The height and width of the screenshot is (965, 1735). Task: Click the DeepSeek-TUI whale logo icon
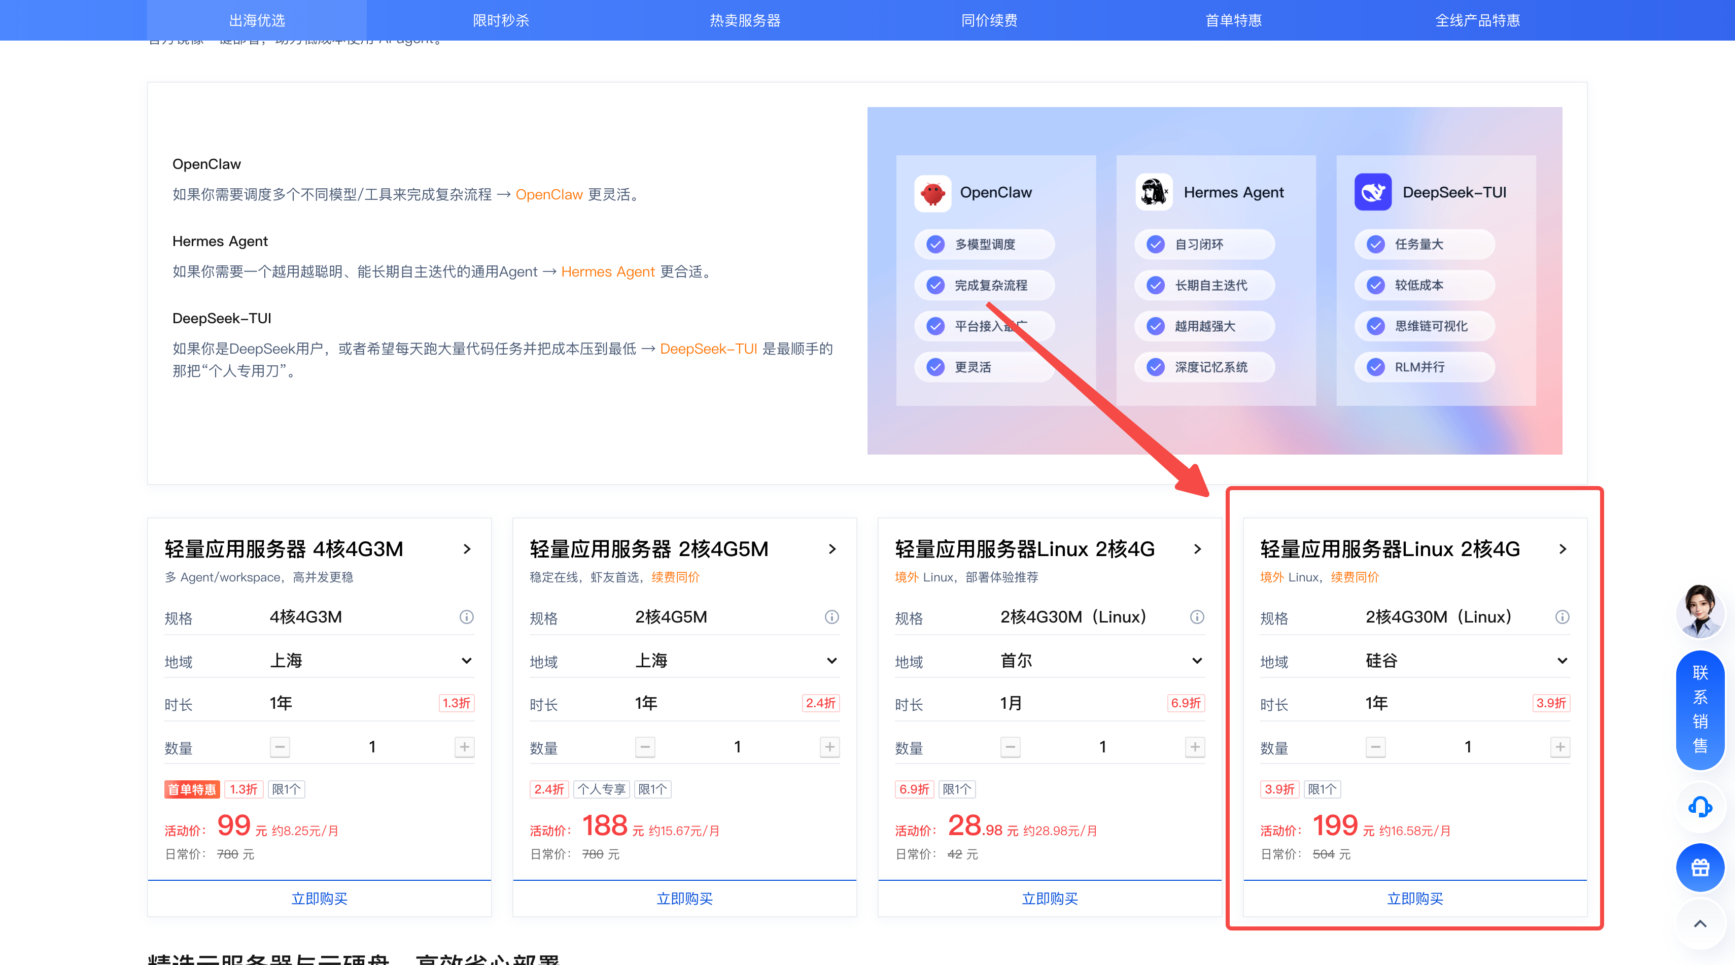point(1373,193)
